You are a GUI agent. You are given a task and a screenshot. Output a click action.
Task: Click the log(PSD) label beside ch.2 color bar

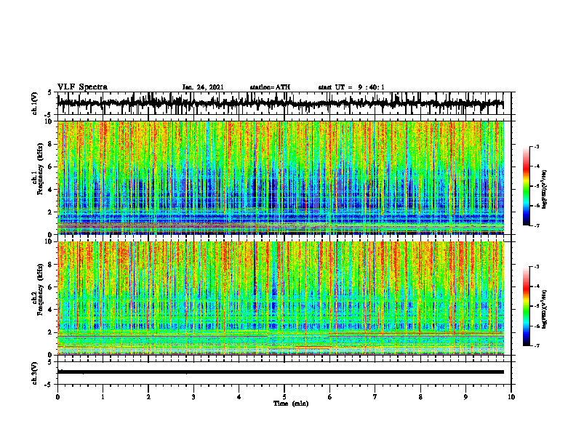pyautogui.click(x=545, y=309)
